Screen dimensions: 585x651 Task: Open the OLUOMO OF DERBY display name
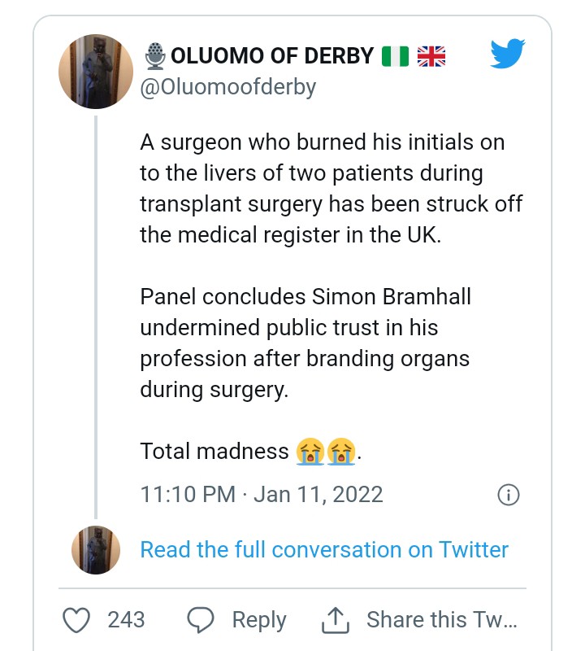click(272, 56)
